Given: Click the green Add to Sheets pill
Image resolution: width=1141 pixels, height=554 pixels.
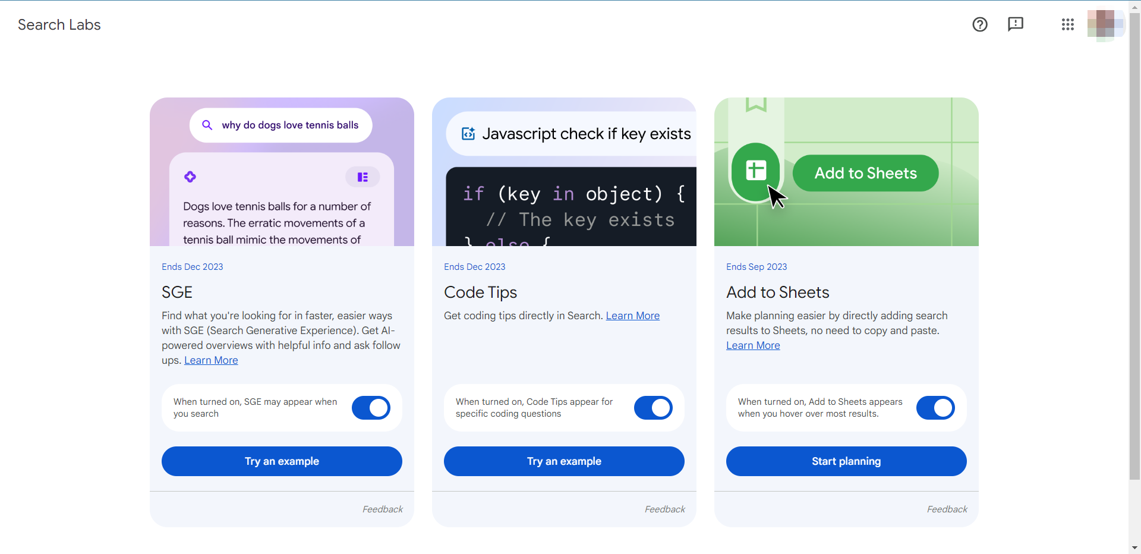Looking at the screenshot, I should coord(865,173).
